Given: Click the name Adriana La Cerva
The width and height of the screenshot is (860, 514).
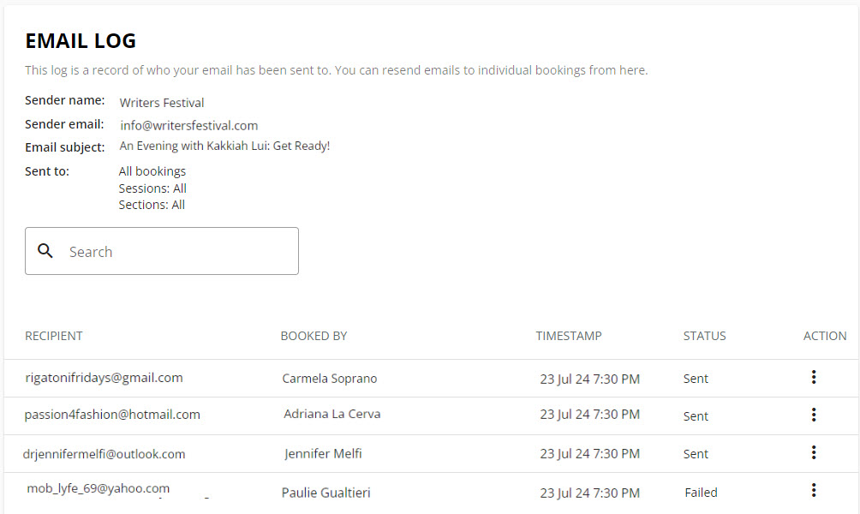Looking at the screenshot, I should click(331, 414).
